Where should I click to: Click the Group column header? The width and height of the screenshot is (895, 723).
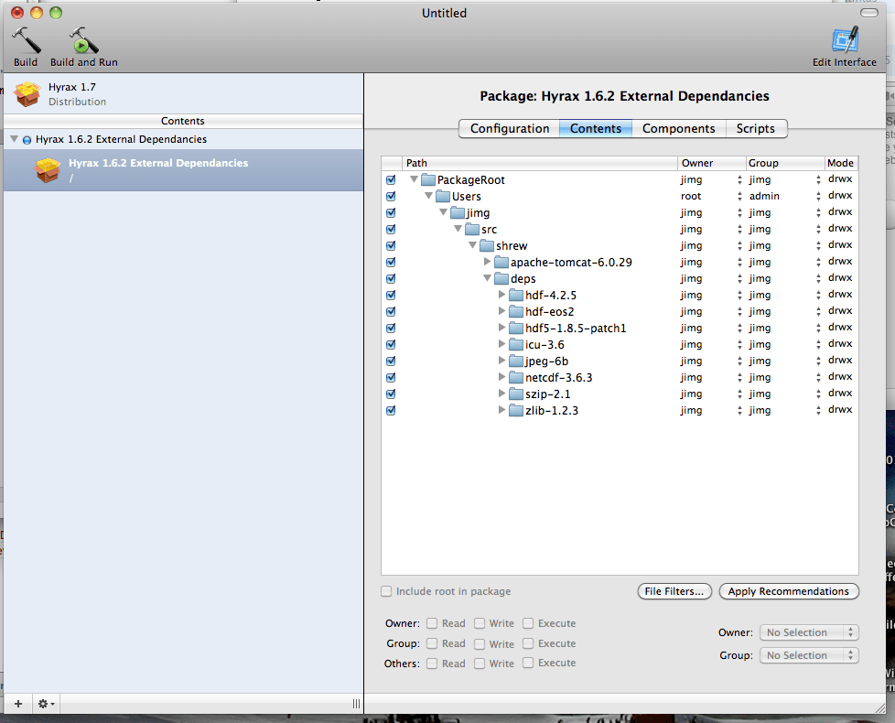coord(785,163)
